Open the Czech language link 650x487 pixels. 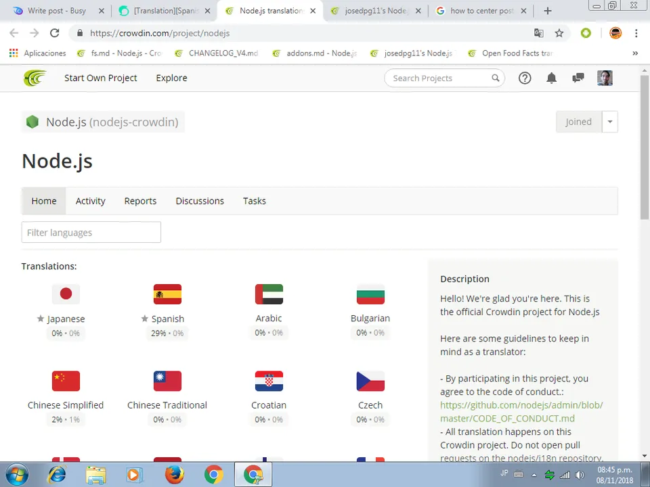tap(370, 405)
